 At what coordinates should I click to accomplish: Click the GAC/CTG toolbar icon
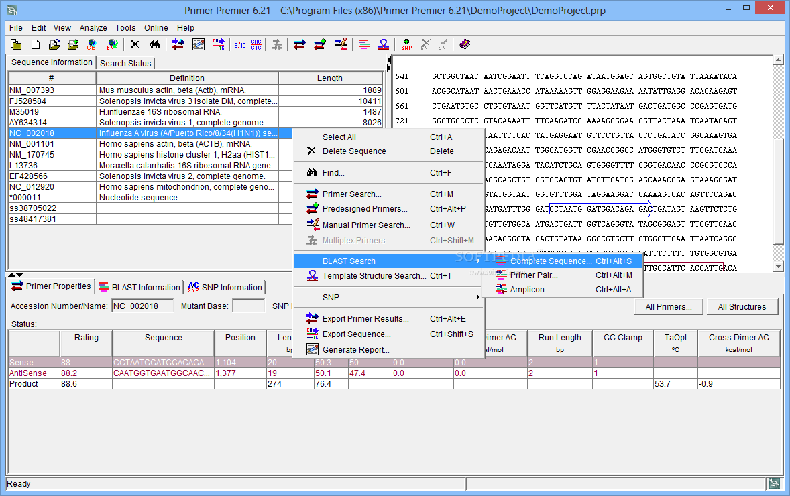(256, 44)
